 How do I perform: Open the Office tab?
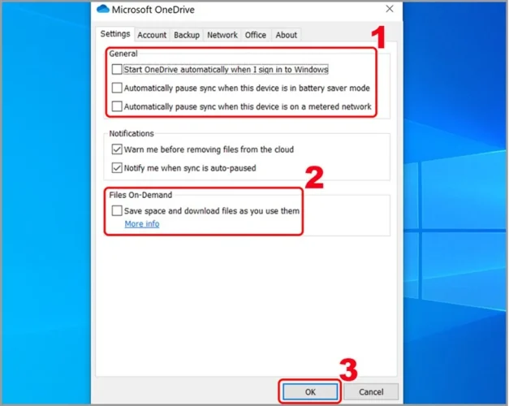click(256, 35)
